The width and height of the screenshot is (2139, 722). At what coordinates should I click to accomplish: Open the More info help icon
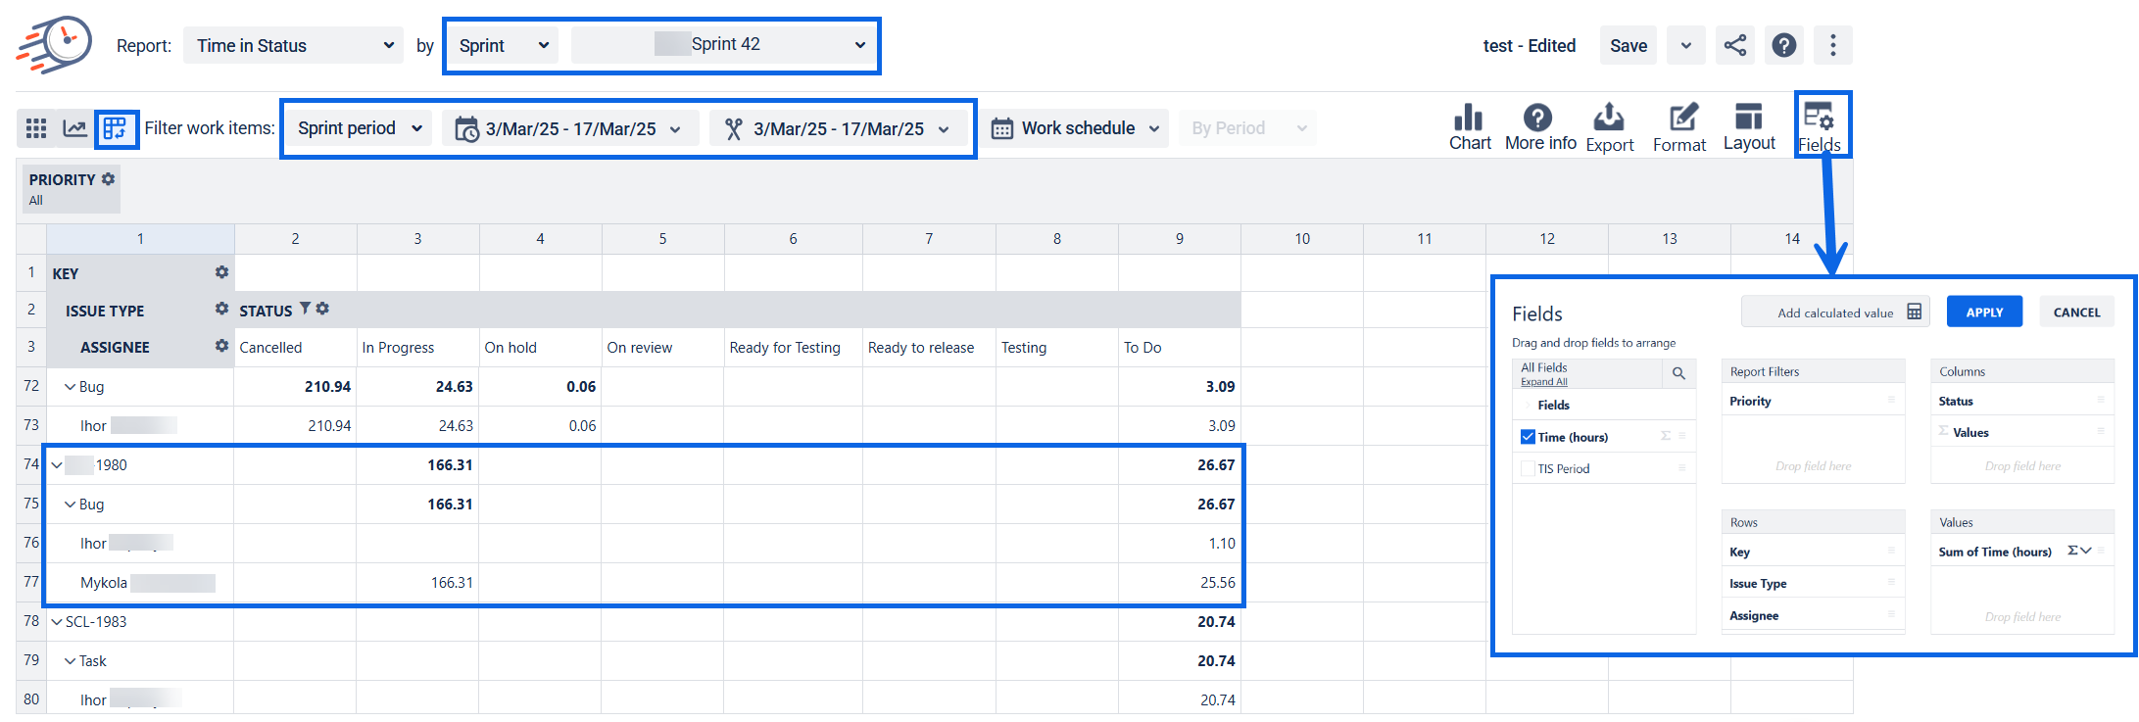tap(1540, 128)
